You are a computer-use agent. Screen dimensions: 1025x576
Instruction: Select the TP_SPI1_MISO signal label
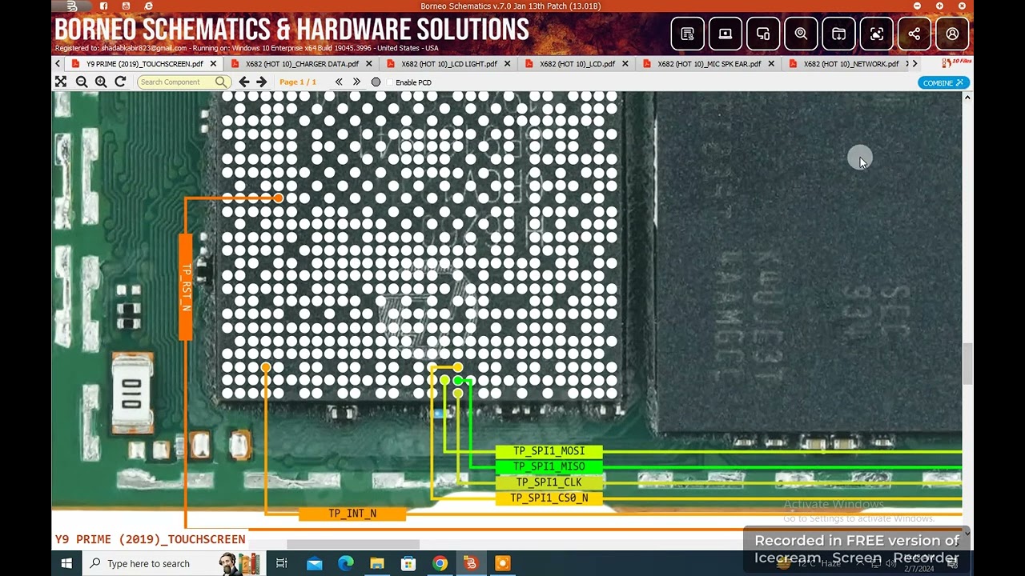click(549, 466)
